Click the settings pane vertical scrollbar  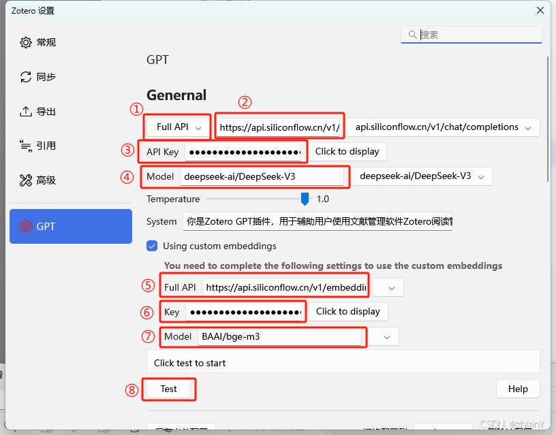[x=549, y=118]
